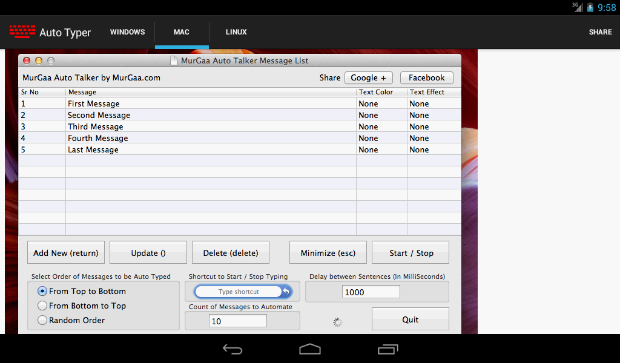Open the recent apps navigation icon

[387, 349]
